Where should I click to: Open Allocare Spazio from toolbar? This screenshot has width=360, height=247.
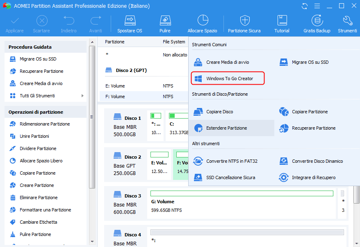203,24
